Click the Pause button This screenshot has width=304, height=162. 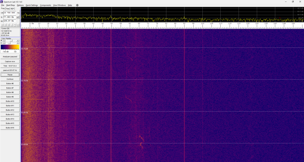pyautogui.click(x=10, y=75)
